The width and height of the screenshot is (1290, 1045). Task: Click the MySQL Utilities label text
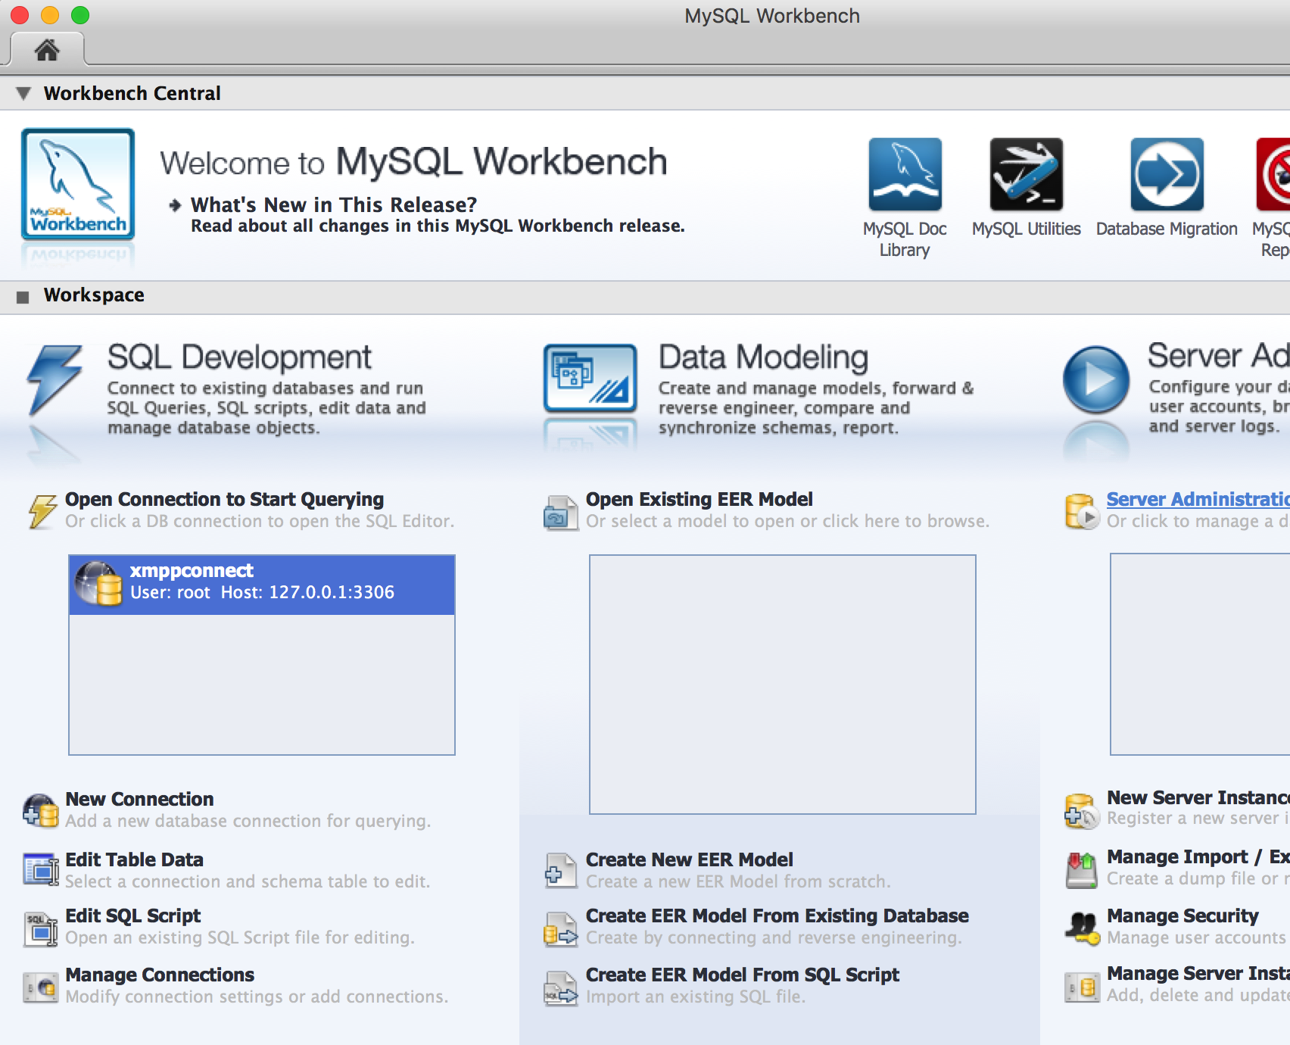point(1027,229)
